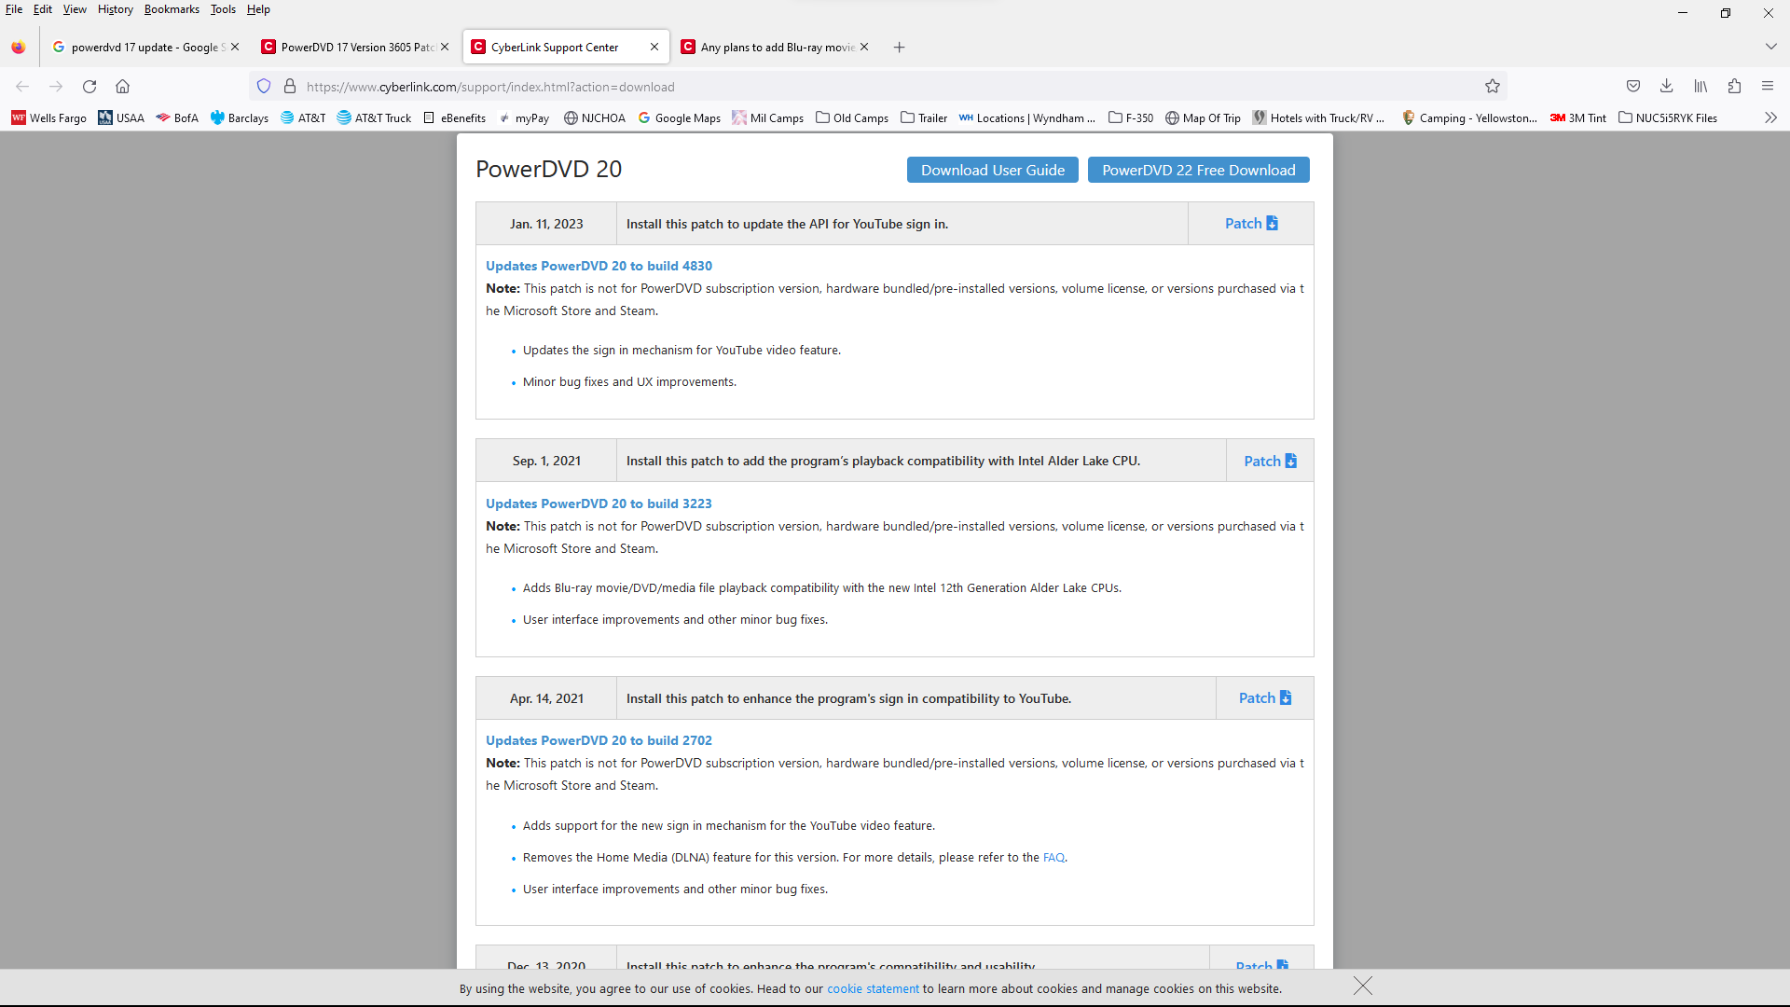Show more bookmarks overflow chevron
Viewport: 1790px width, 1007px height.
[x=1770, y=118]
